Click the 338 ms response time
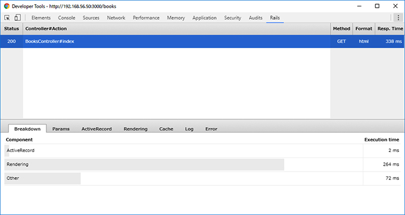The width and height of the screenshot is (405, 215). tap(394, 41)
